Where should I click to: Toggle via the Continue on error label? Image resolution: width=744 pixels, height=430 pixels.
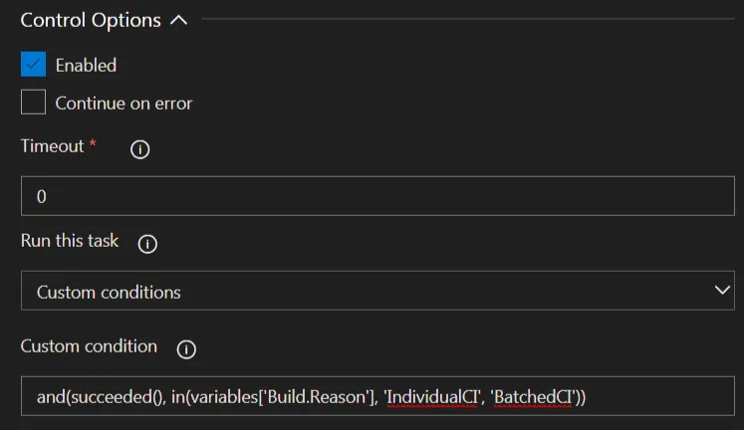pyautogui.click(x=124, y=103)
